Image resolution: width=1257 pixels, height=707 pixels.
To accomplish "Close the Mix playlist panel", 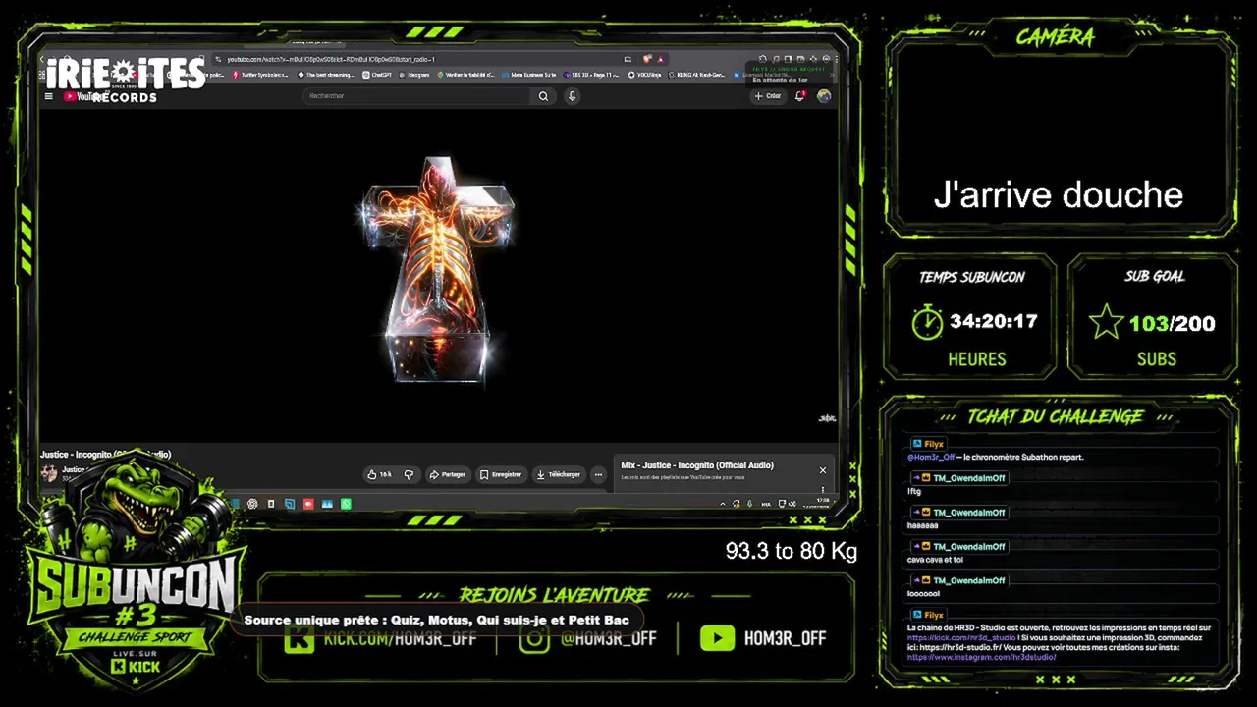I will (823, 470).
